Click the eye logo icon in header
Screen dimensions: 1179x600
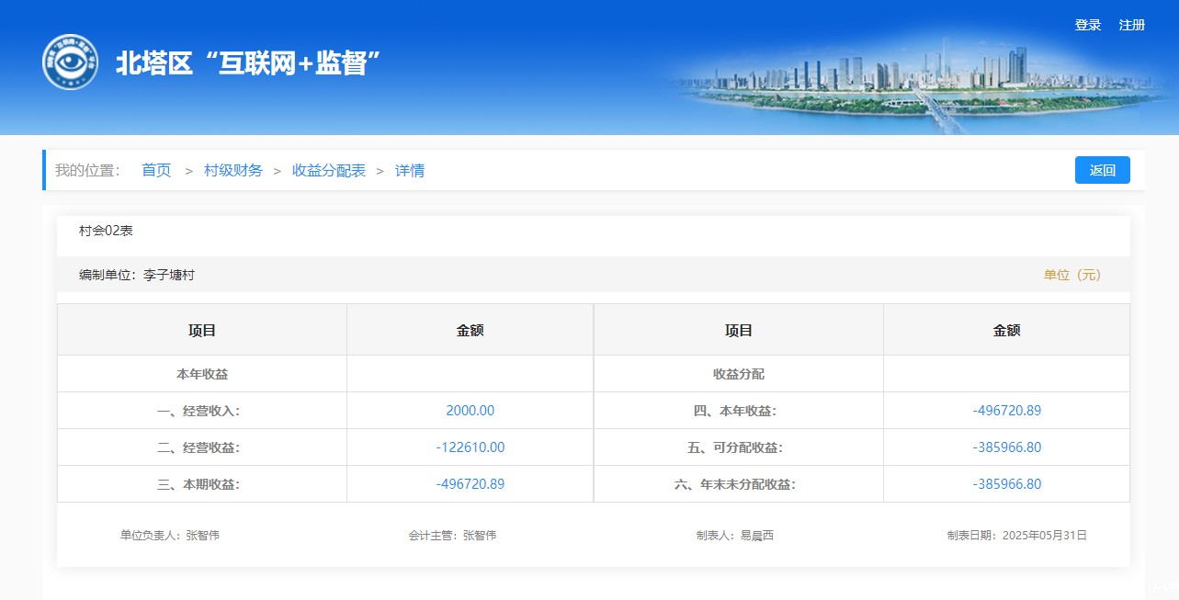pos(70,62)
